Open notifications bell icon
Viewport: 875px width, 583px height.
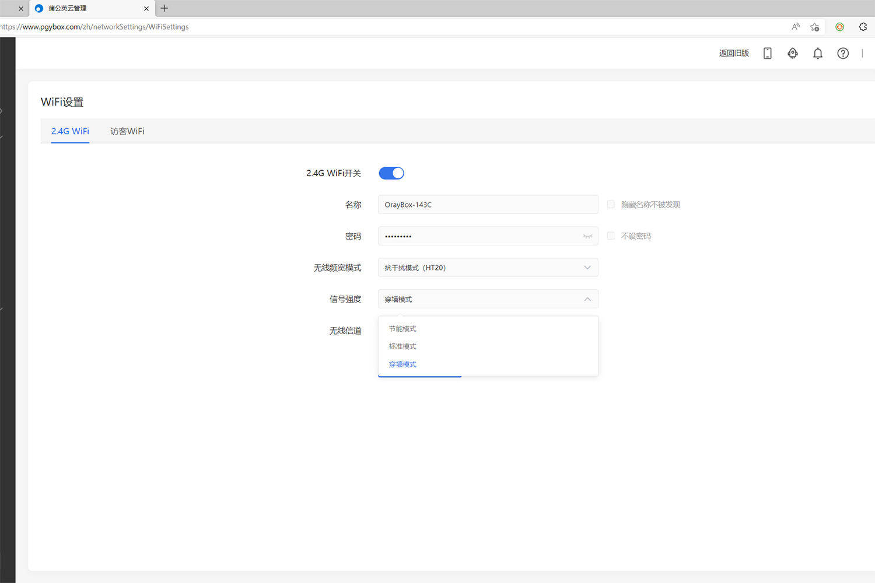click(818, 53)
